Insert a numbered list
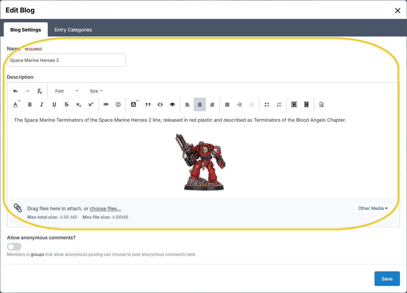The width and height of the screenshot is (407, 293). click(279, 105)
